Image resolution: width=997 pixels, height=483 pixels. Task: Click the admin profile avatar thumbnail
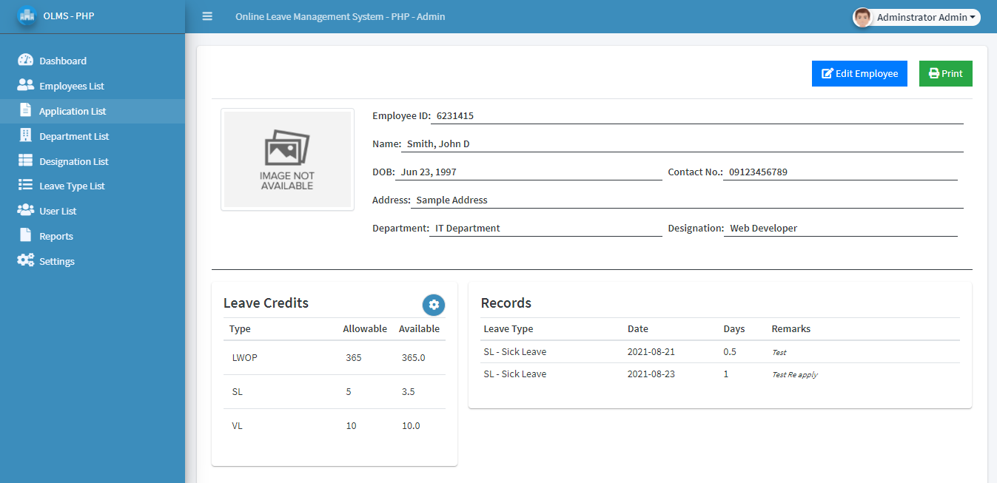pos(862,16)
